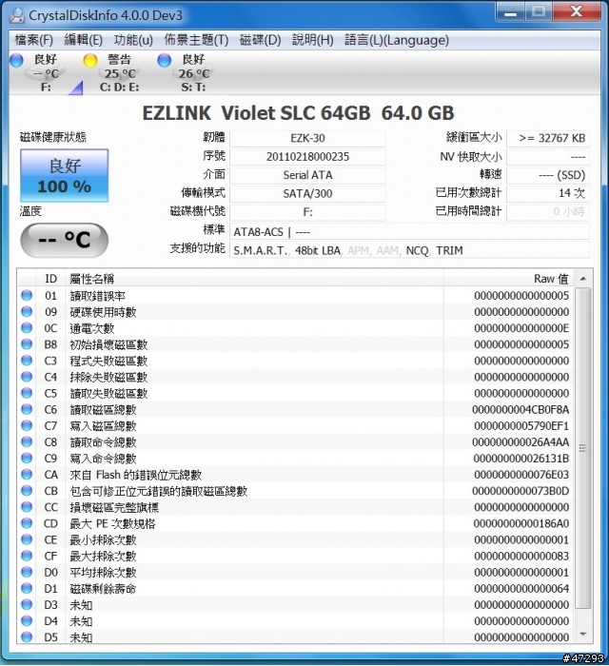Click the 屬性名稱 column header
Screen dimensions: 609x666
click(x=255, y=279)
